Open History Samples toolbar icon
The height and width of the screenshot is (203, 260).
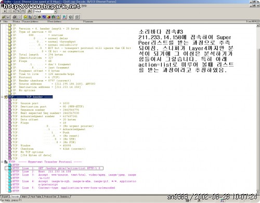(44, 17)
